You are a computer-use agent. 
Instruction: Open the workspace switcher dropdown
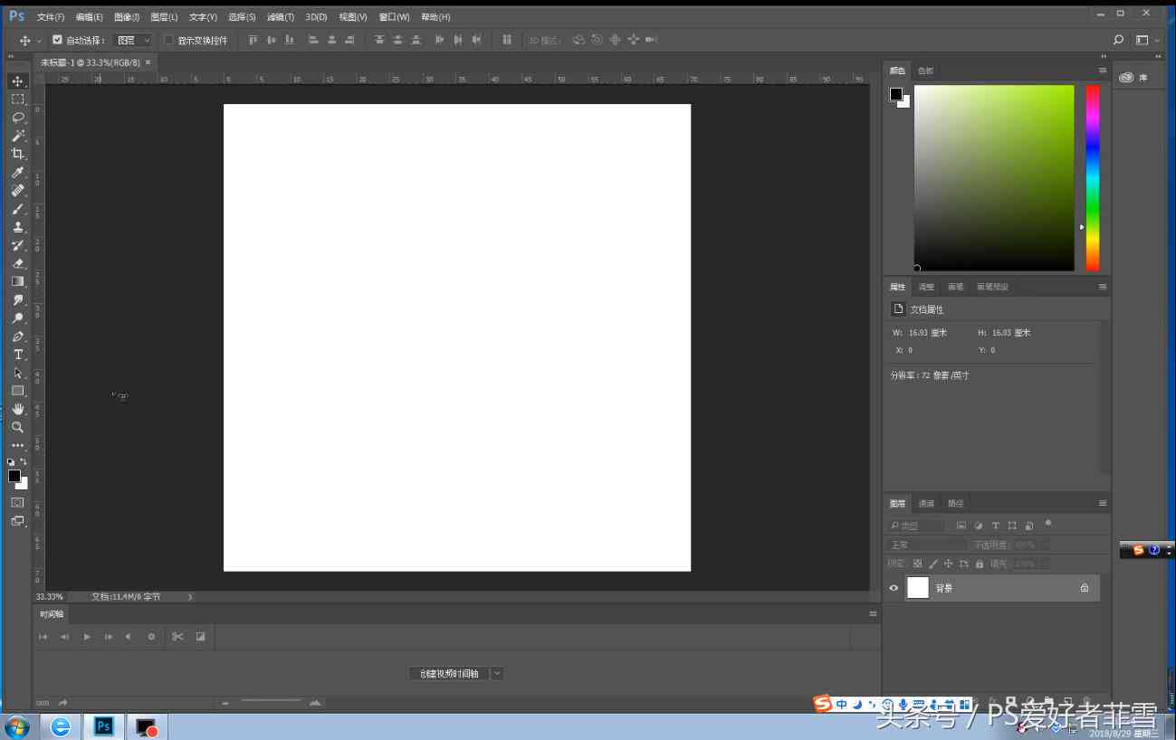point(1147,41)
